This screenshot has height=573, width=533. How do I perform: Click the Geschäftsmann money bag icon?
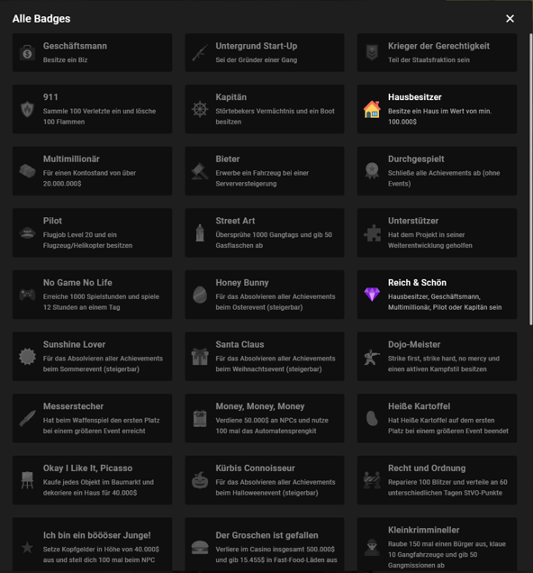tap(27, 52)
